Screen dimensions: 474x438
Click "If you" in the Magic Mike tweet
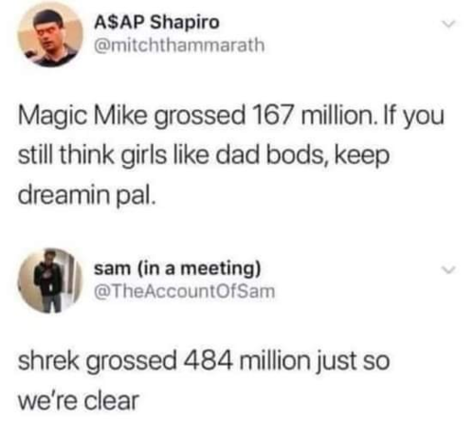pyautogui.click(x=412, y=117)
